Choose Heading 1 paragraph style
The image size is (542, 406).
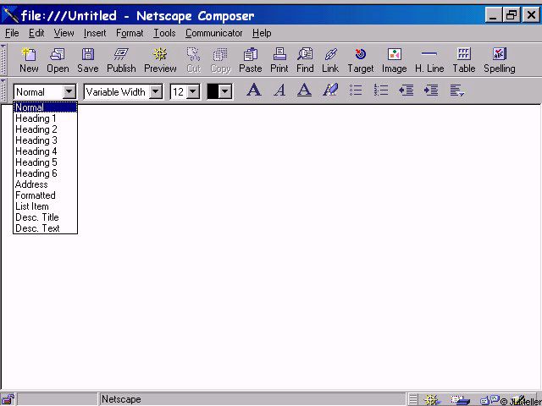coord(45,118)
